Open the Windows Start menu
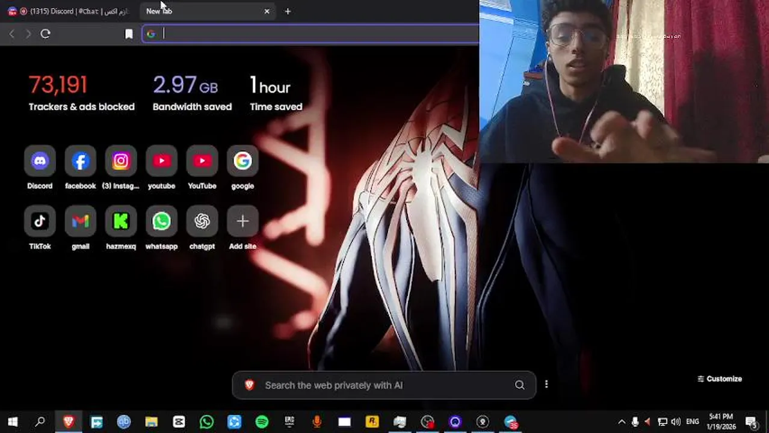Screen dimensions: 769x433 pyautogui.click(x=12, y=422)
